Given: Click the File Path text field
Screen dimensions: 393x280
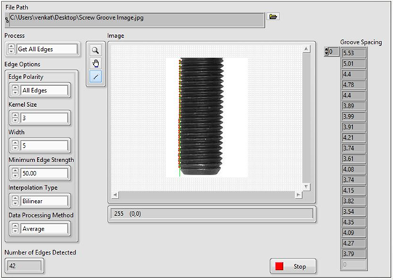Looking at the screenshot, I should pyautogui.click(x=137, y=20).
